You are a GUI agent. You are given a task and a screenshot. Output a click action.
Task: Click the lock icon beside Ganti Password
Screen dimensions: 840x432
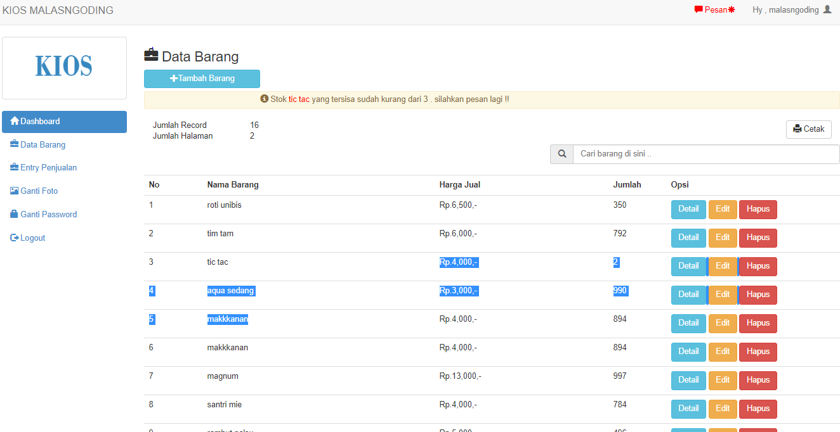pyautogui.click(x=15, y=214)
